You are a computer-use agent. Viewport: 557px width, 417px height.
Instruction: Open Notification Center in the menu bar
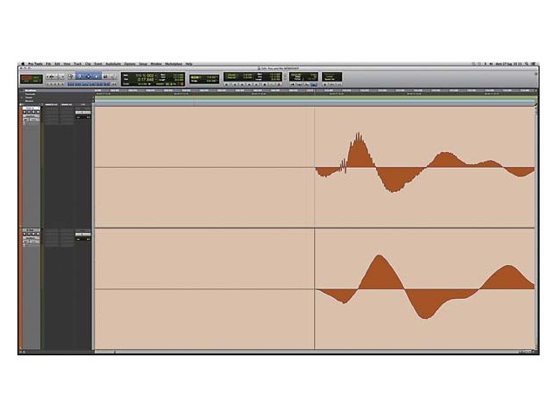point(534,63)
